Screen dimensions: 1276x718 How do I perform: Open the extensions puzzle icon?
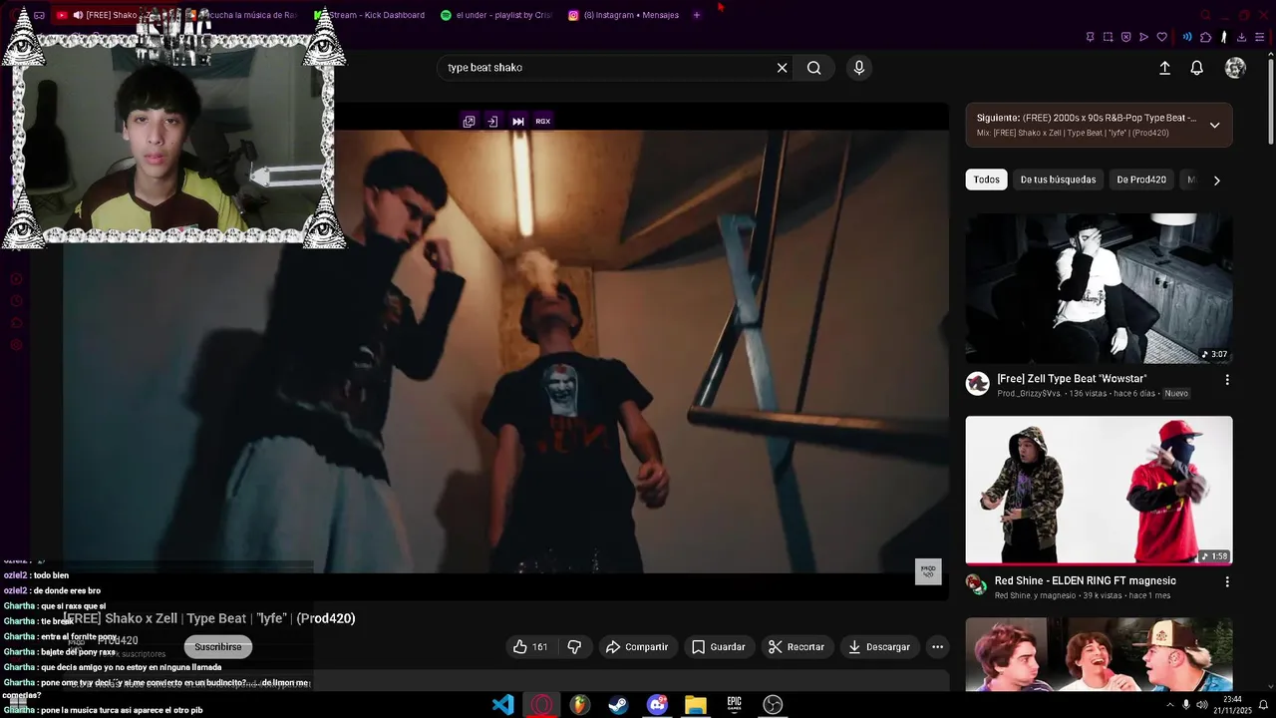pyautogui.click(x=1205, y=37)
